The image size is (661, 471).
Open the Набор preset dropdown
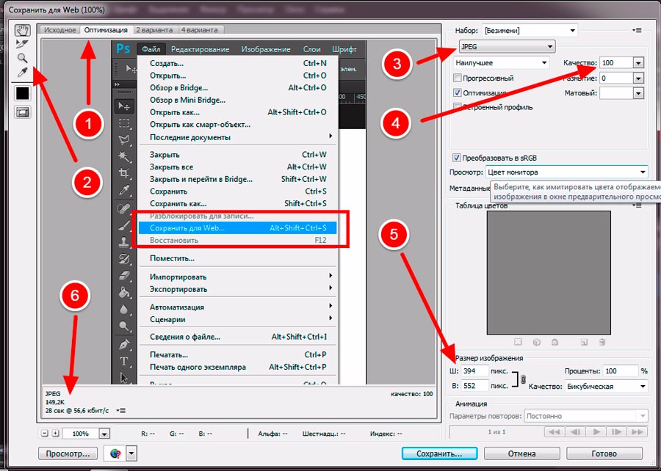(530, 30)
